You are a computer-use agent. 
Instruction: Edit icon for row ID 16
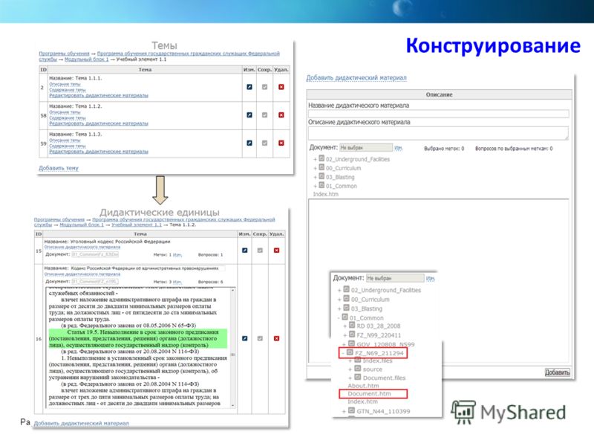coord(245,338)
